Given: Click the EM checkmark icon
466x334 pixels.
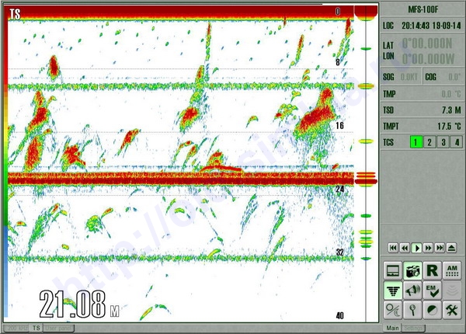Looking at the screenshot, I should [432, 291].
